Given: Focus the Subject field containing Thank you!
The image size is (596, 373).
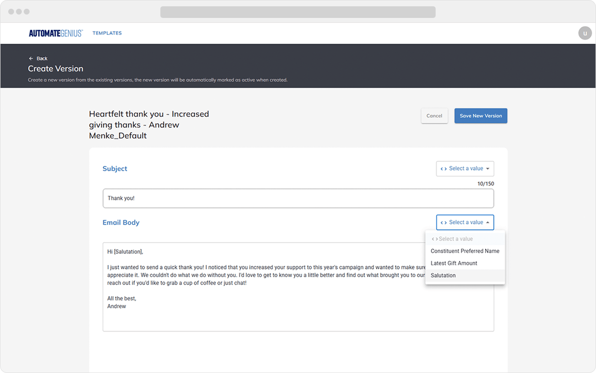Looking at the screenshot, I should tap(298, 198).
